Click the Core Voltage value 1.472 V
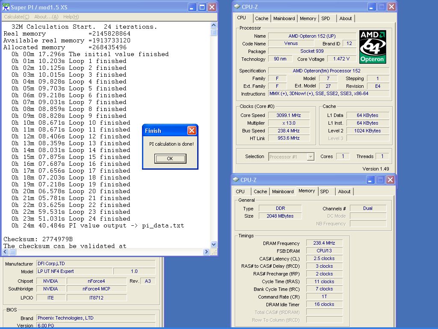Image resolution: width=438 pixels, height=329 pixels. [x=341, y=59]
